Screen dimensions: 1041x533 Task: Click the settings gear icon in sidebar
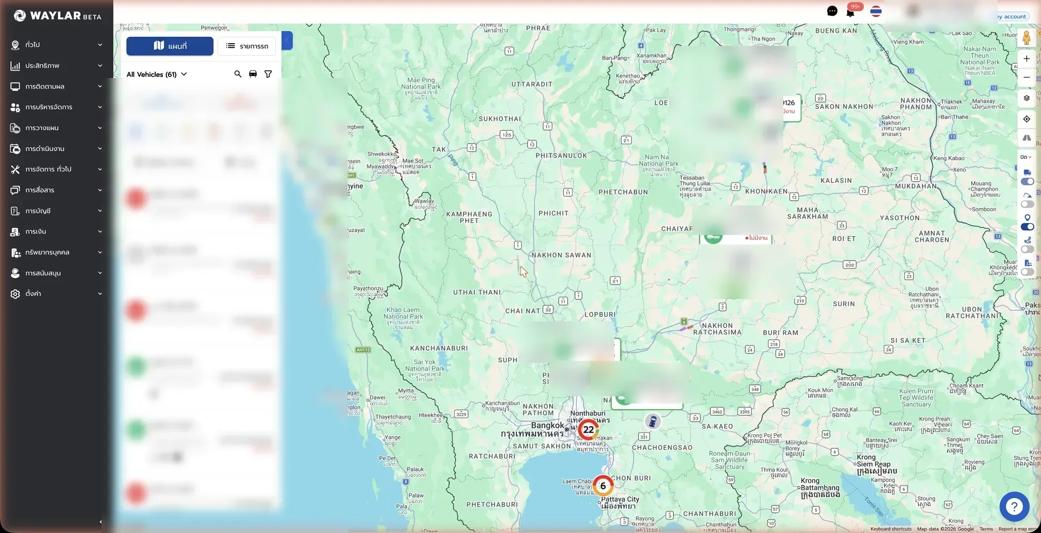coord(15,294)
